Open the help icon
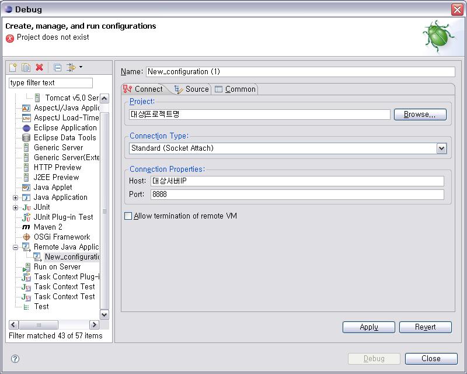 [x=15, y=358]
